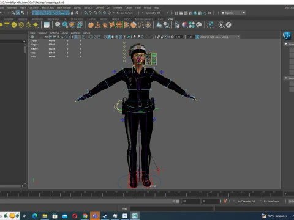Switch to the Rigging shelf tab
Screen dimensions: 294x220
pos(23,19)
